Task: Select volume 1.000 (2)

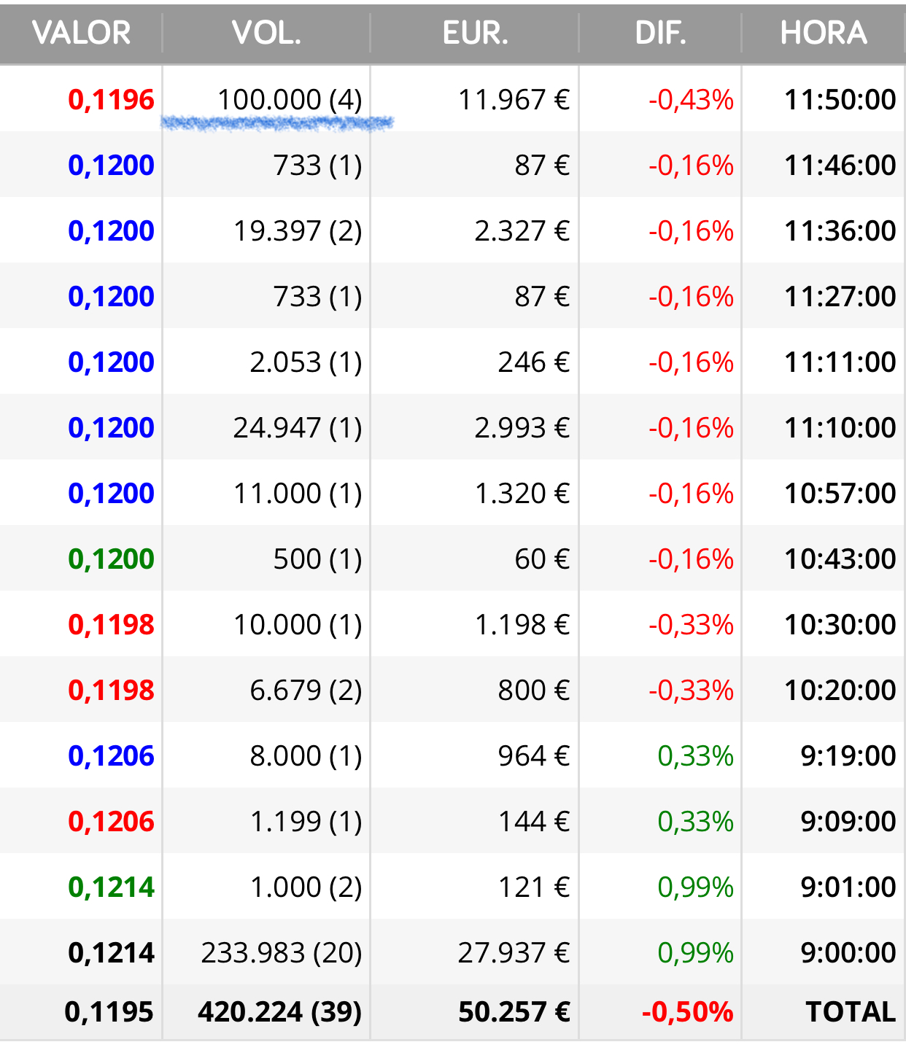Action: coord(306,887)
